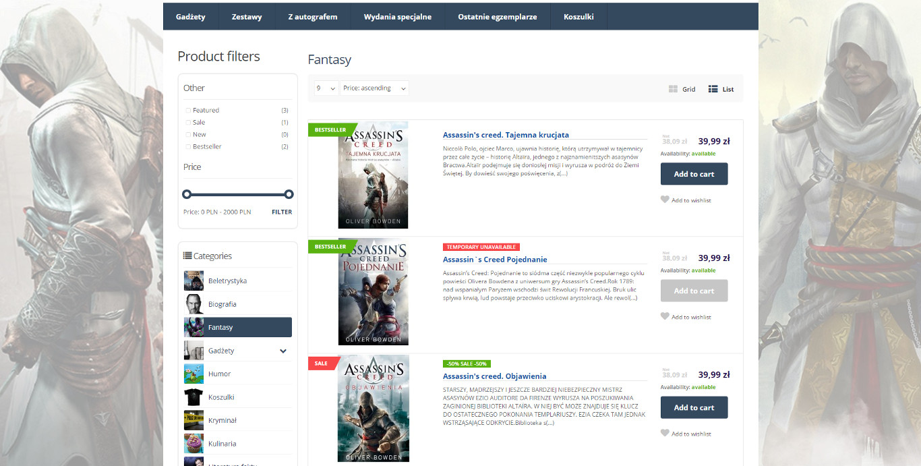Click the maximum price slider handle
921x466 pixels.
coord(289,194)
